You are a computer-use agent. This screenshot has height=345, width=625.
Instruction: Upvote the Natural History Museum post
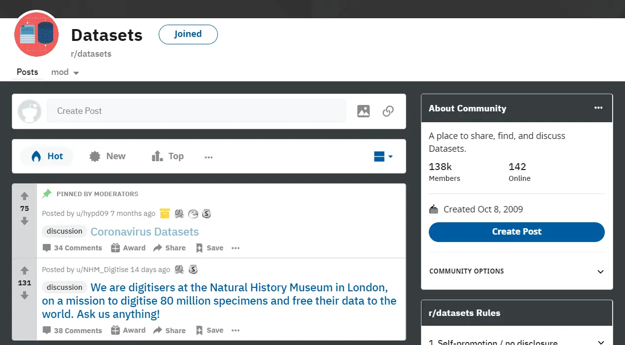[25, 271]
